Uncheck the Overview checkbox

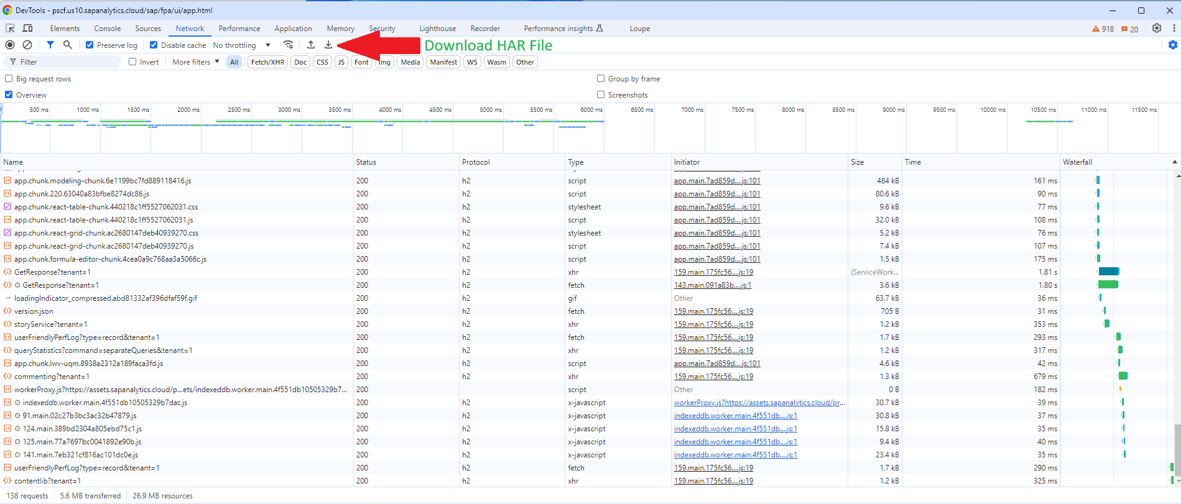[9, 94]
